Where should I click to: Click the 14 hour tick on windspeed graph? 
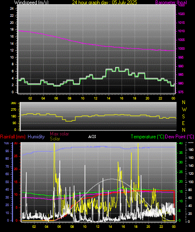click(x=108, y=98)
